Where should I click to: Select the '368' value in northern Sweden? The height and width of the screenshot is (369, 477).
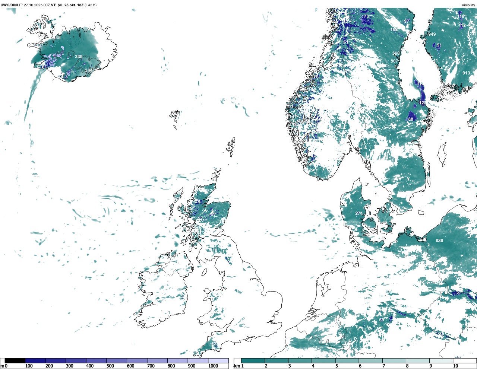point(396,53)
